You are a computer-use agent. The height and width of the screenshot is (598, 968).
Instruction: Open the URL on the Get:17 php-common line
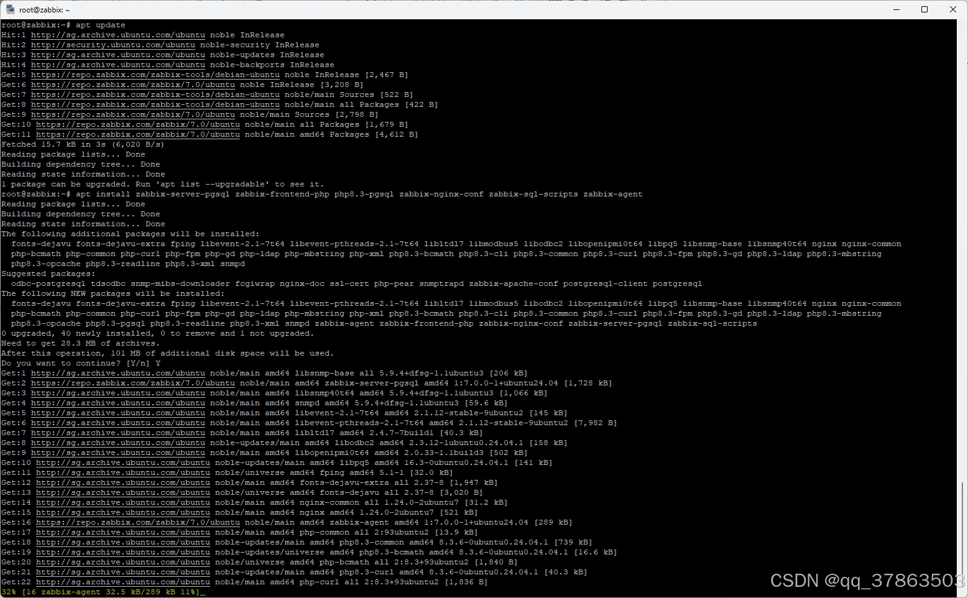[123, 533]
